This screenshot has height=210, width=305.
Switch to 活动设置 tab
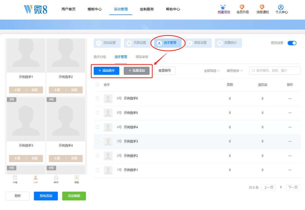[x=107, y=43]
